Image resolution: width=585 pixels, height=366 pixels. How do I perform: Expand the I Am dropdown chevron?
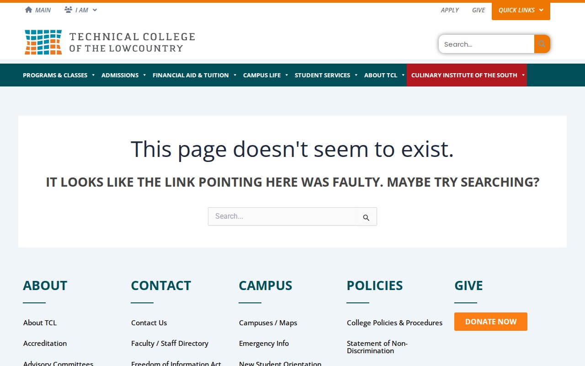tap(95, 10)
